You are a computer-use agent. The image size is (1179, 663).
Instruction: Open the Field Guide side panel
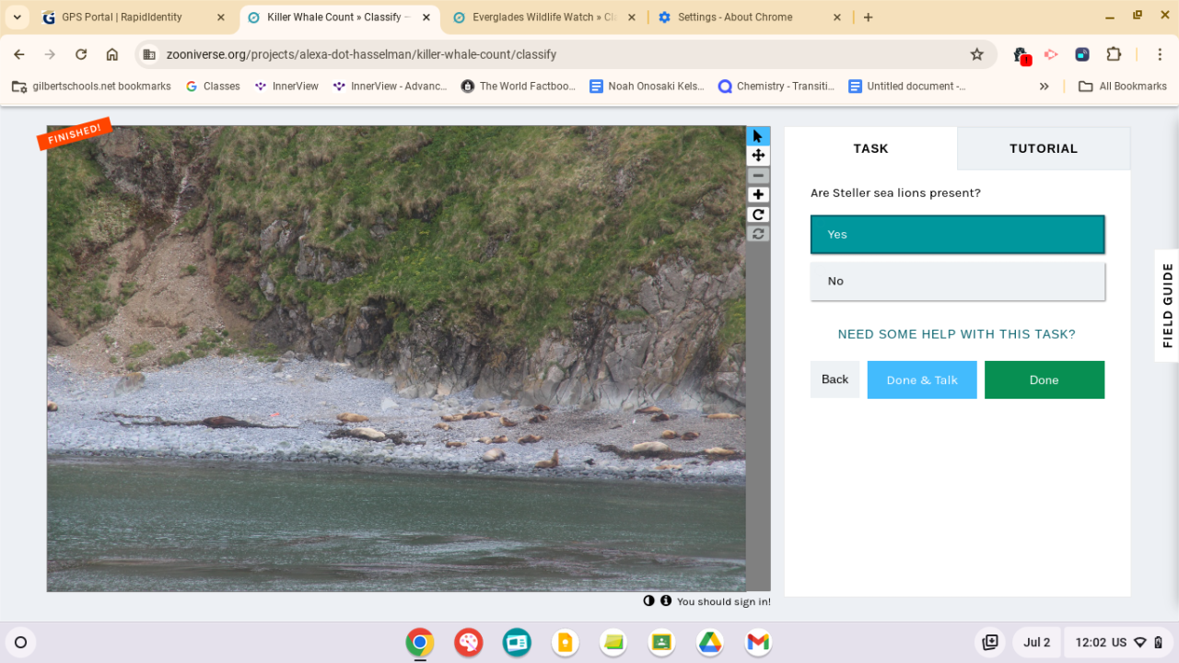click(x=1167, y=306)
